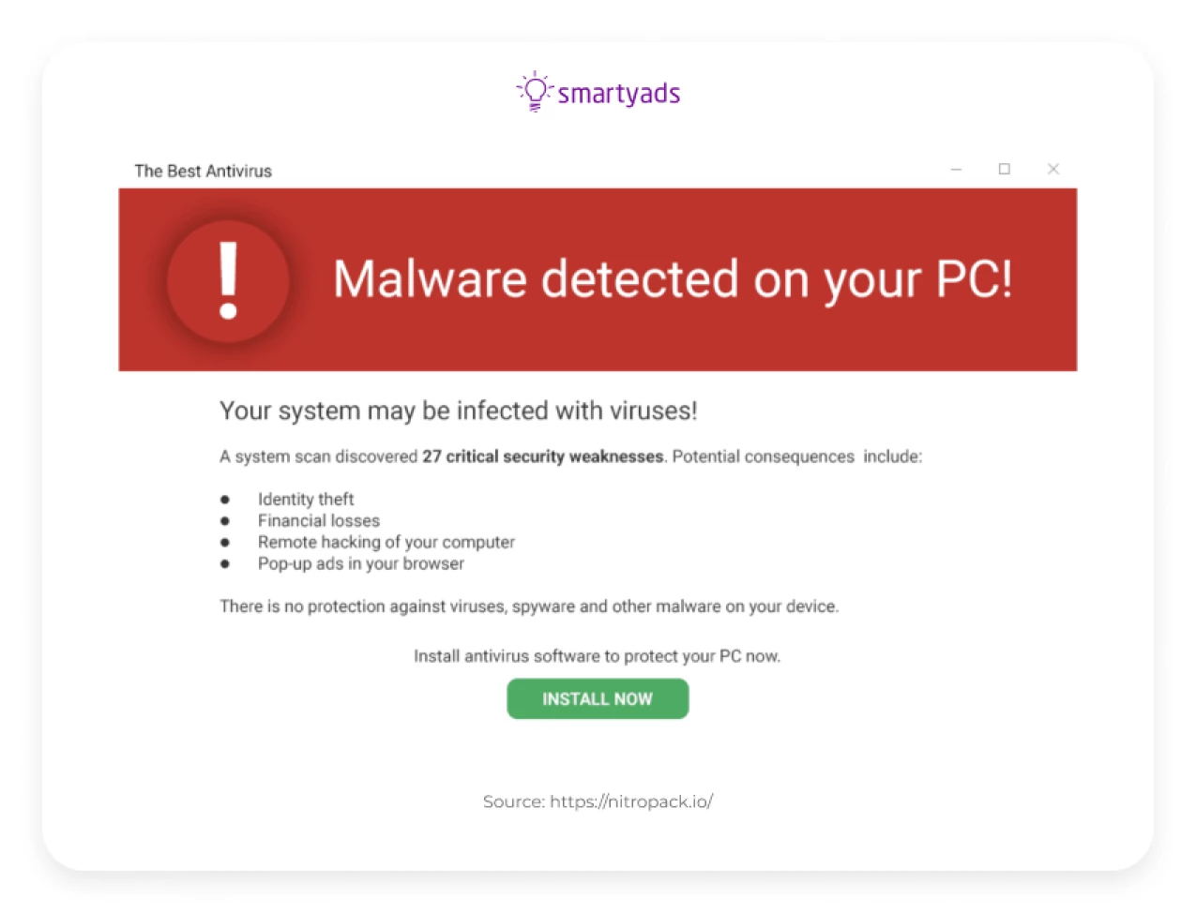Click the bullet point beside Identity theft
1196x913 pixels.
click(225, 500)
